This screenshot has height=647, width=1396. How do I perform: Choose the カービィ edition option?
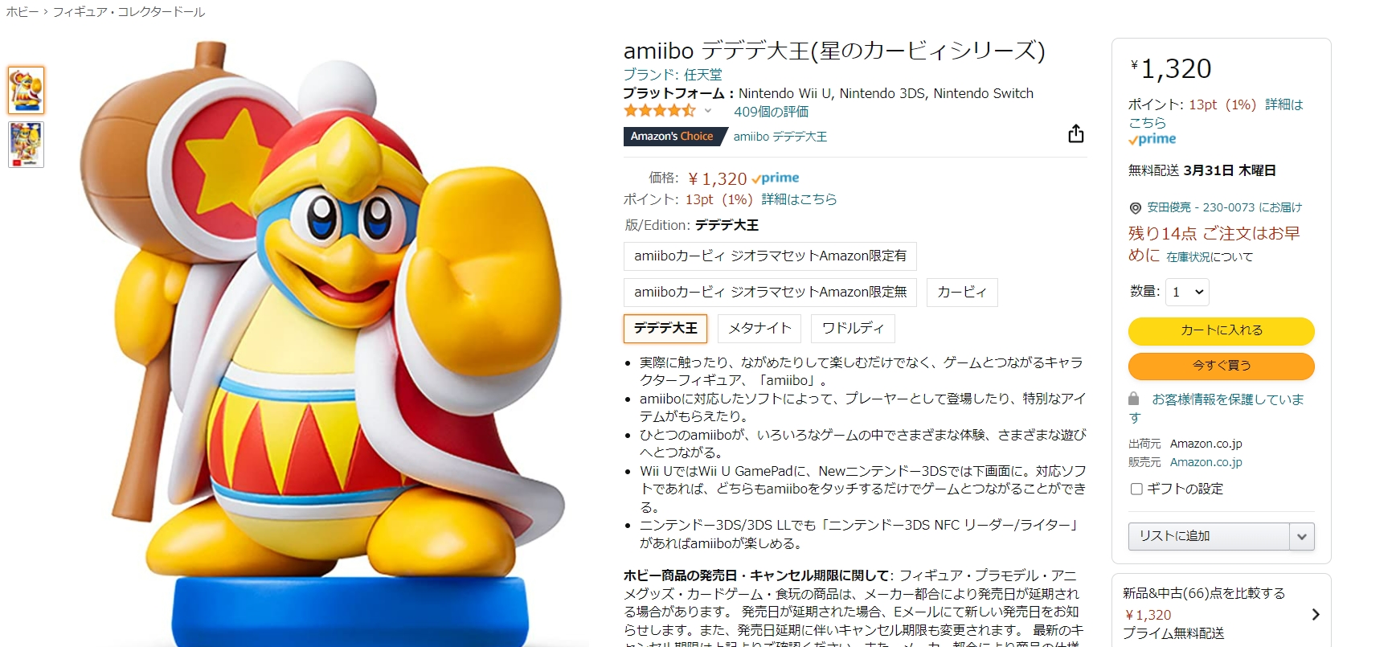pos(962,292)
